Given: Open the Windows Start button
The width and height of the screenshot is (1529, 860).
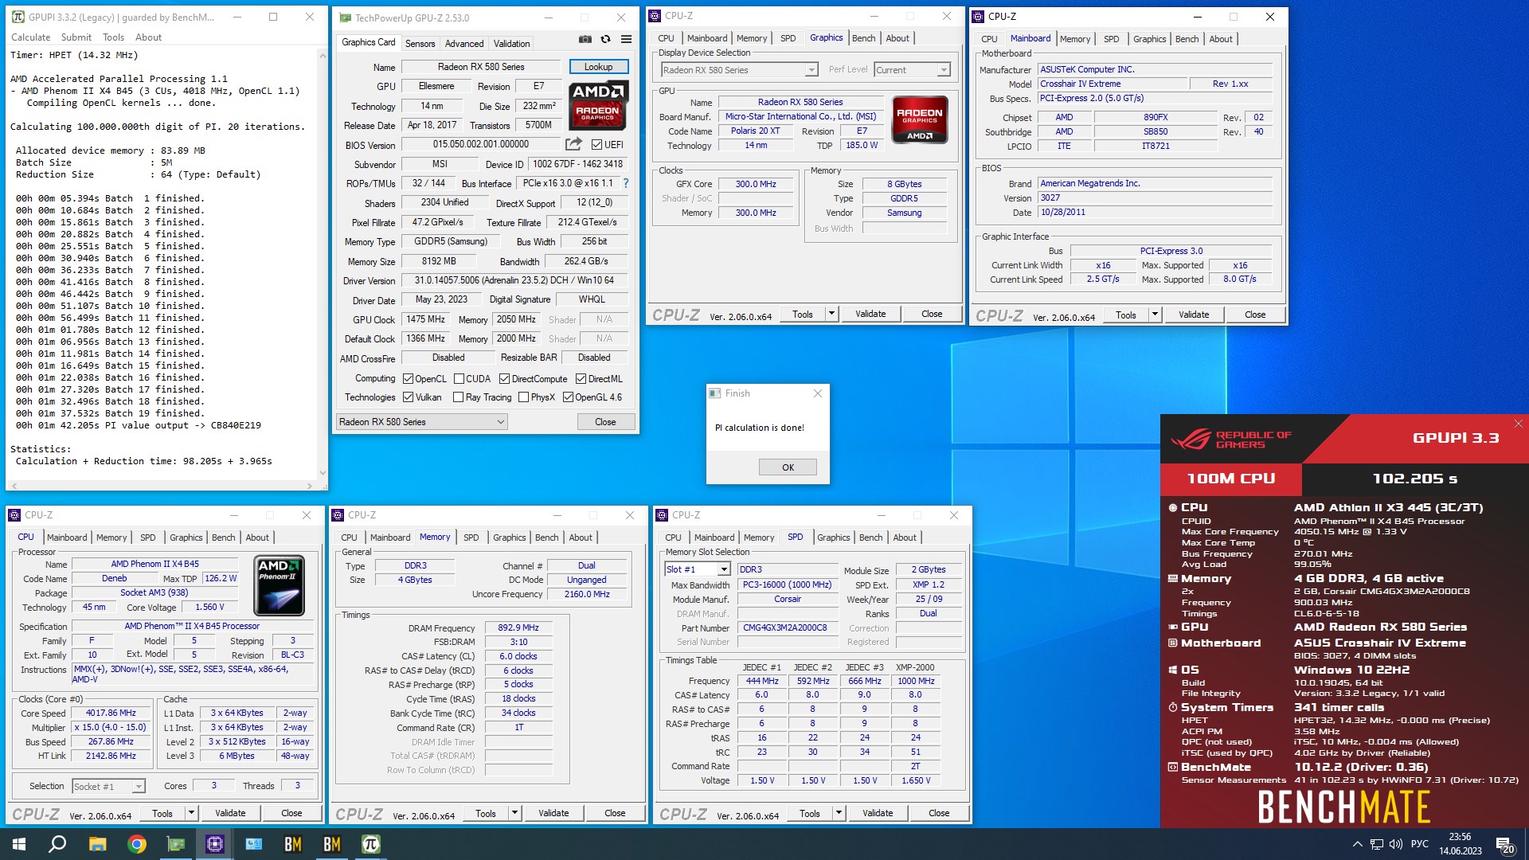Looking at the screenshot, I should click(19, 844).
